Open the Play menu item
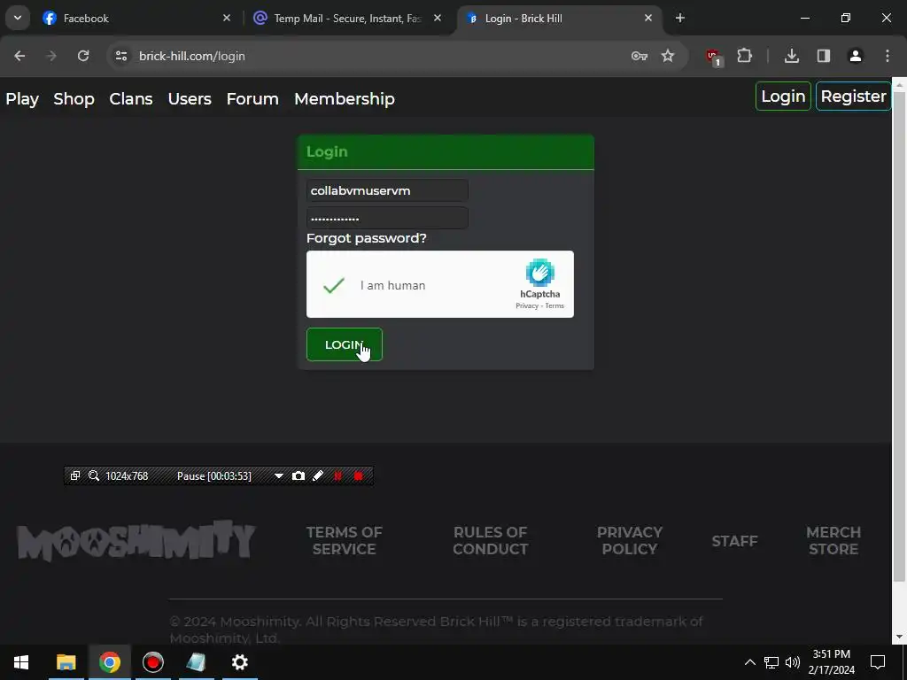 [x=22, y=99]
